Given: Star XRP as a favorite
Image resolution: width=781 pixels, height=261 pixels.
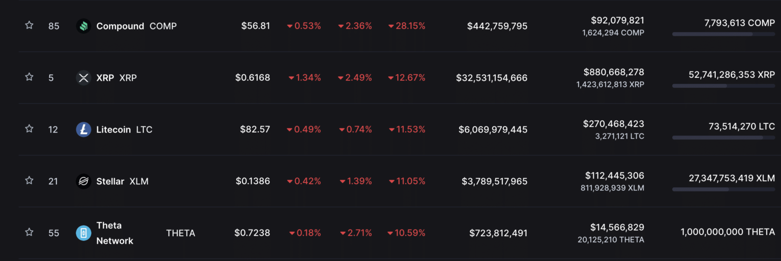Looking at the screenshot, I should pos(29,77).
